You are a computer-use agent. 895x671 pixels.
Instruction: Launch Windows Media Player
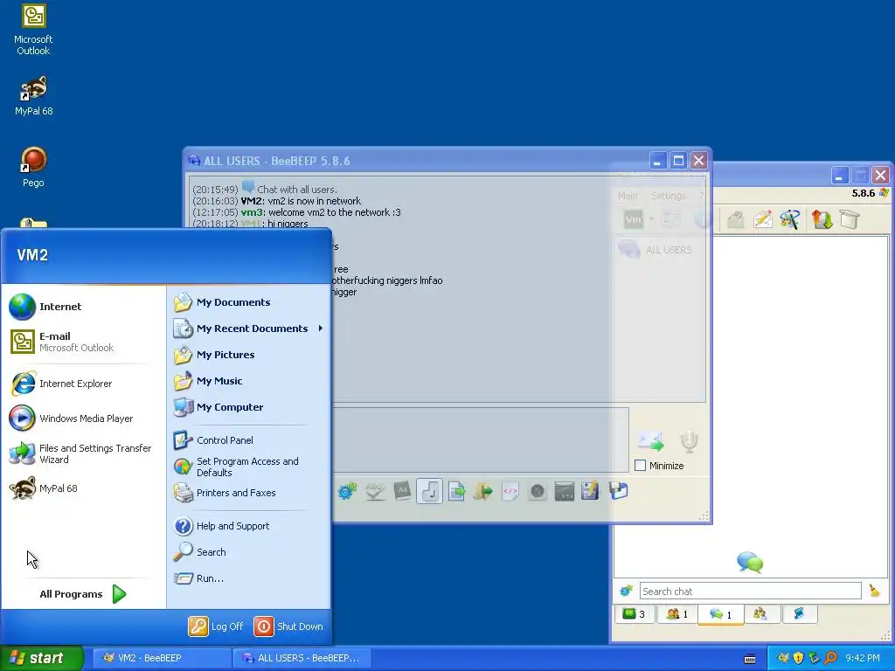coord(83,419)
